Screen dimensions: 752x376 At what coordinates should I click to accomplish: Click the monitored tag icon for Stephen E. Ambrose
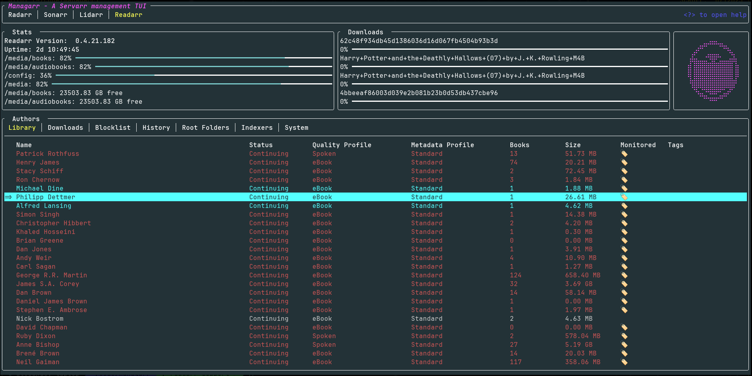[624, 310]
